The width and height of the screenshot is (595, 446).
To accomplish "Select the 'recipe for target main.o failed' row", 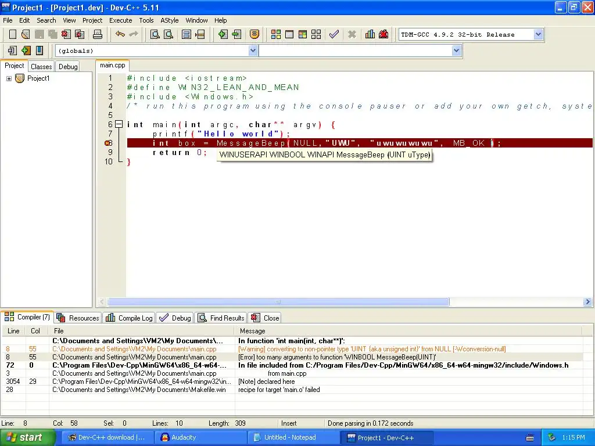I will 292,390.
